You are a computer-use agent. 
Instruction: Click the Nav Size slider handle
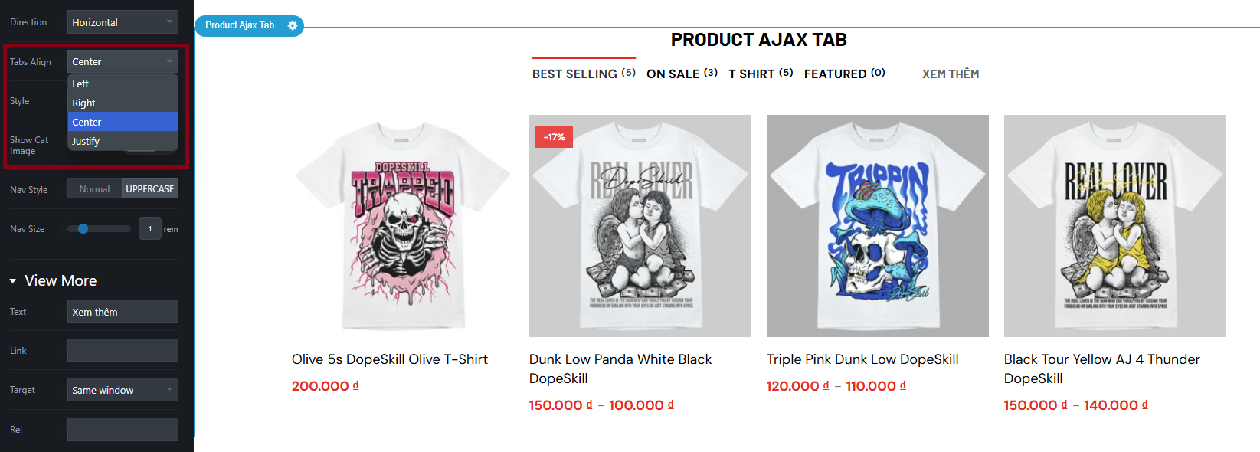(x=83, y=228)
